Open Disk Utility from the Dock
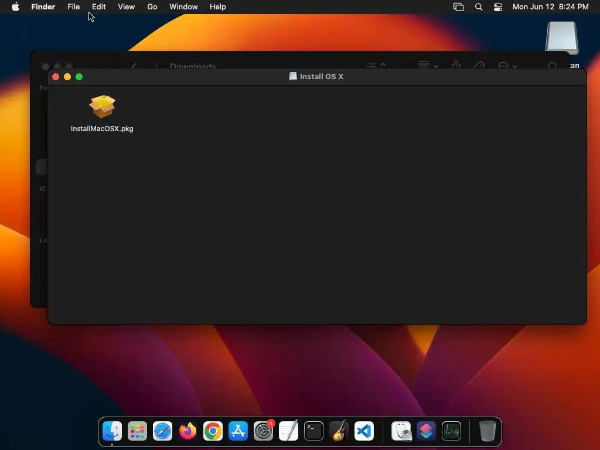Viewport: 600px width, 450px height. coord(401,431)
